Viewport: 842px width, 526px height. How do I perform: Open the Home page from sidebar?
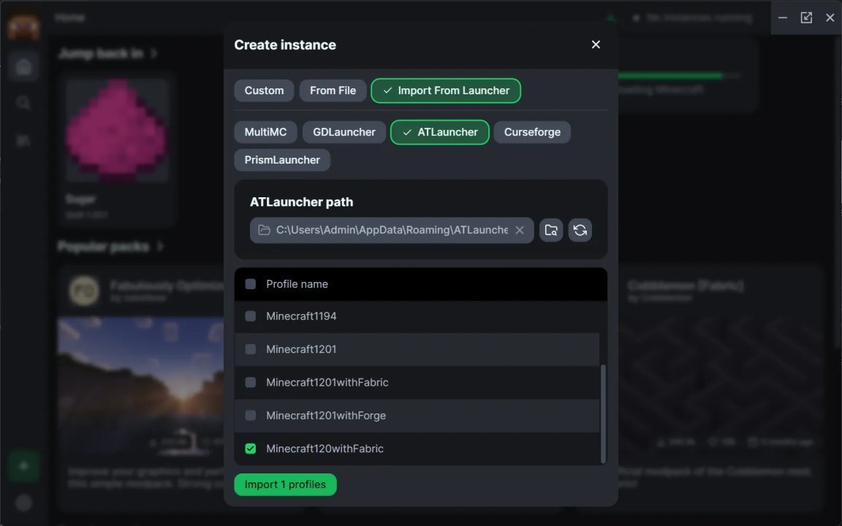coord(23,66)
